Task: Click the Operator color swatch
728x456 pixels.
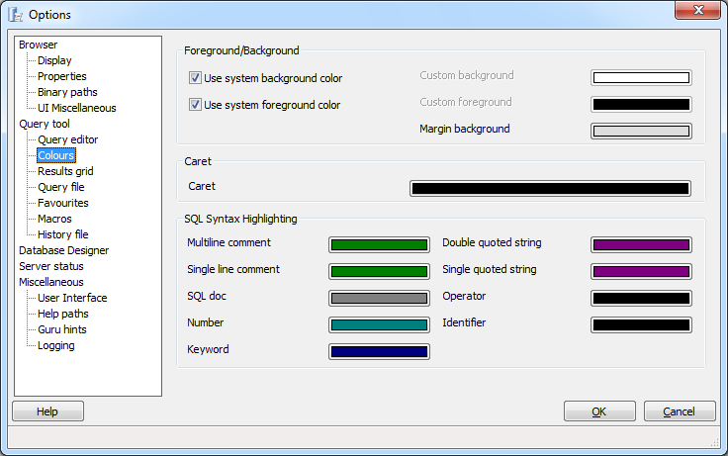Action: point(641,298)
